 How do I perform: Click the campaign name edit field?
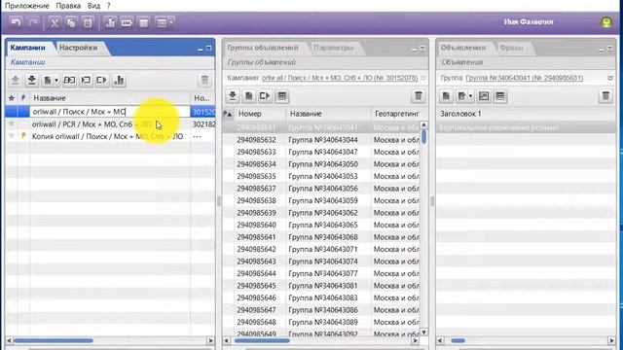point(110,112)
